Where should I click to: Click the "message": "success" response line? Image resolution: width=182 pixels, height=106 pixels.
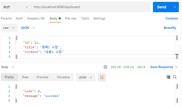pos(42,96)
